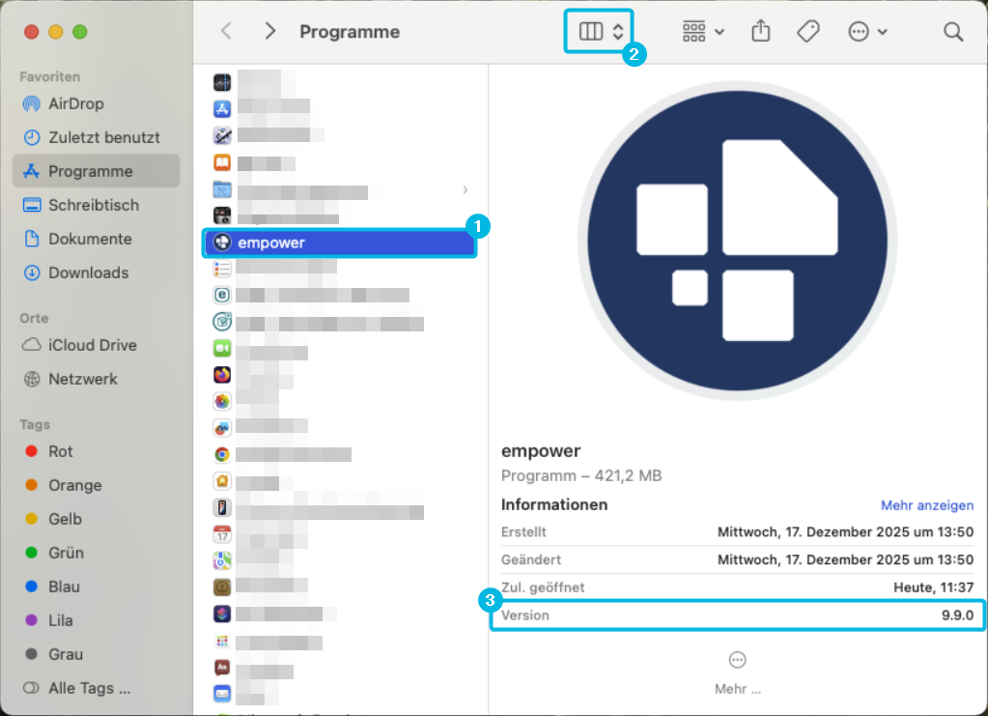The image size is (988, 716).
Task: Expand the folder row chevron
Action: point(465,189)
